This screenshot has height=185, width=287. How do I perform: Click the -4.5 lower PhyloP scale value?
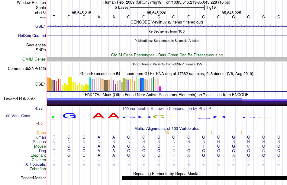(x=39, y=124)
